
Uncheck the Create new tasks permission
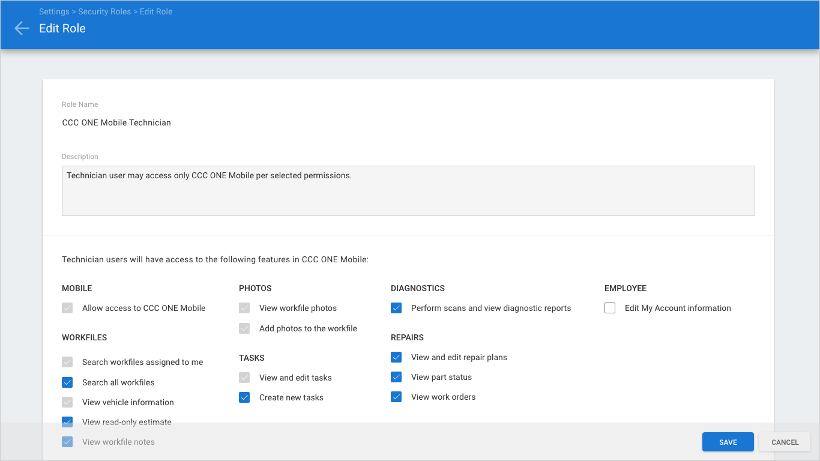[x=244, y=397]
